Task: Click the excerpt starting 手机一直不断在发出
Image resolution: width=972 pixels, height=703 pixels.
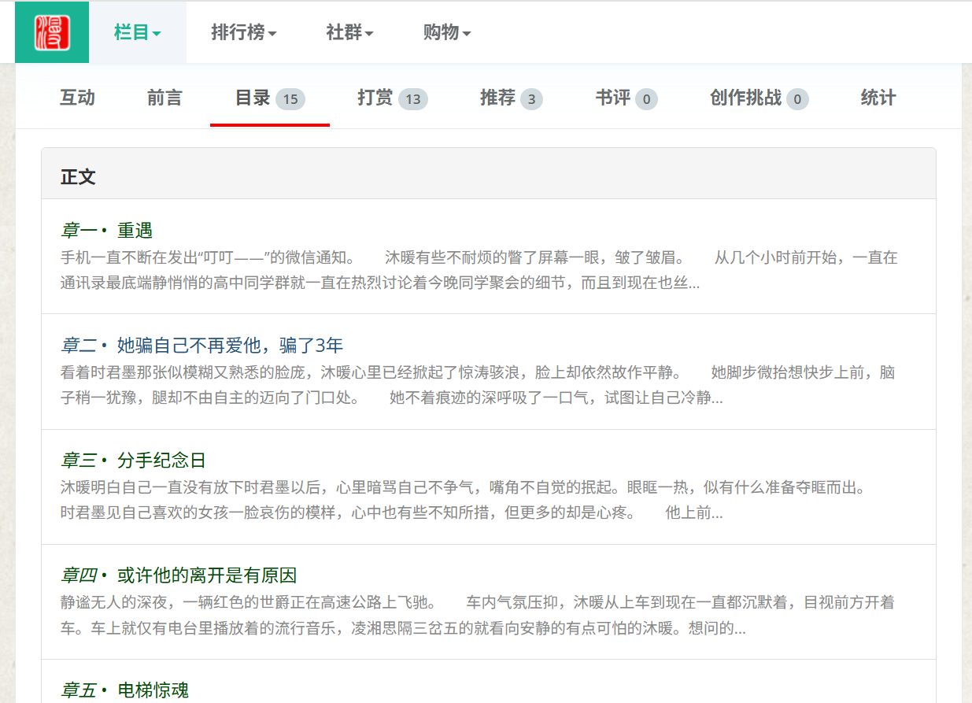Action: coord(479,270)
